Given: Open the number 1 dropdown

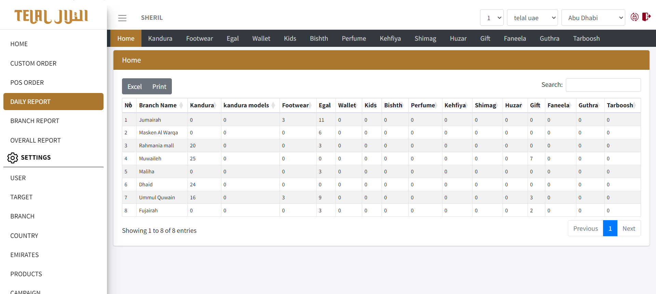Looking at the screenshot, I should point(492,18).
